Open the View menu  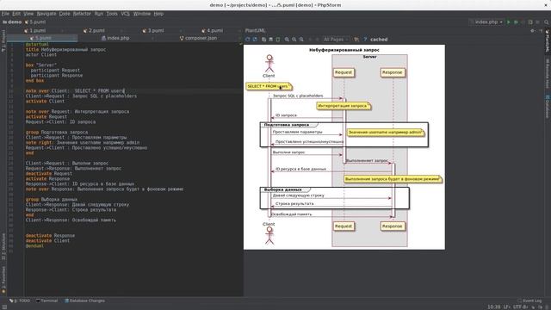click(x=28, y=14)
